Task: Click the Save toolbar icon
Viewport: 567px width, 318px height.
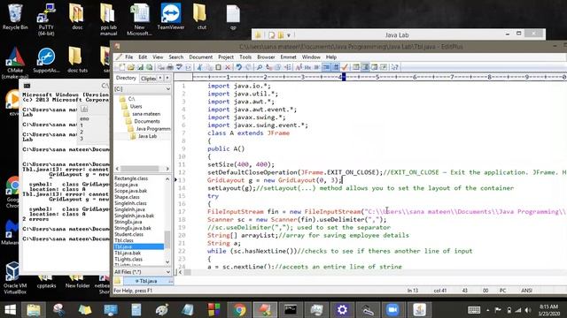Action: [x=140, y=67]
